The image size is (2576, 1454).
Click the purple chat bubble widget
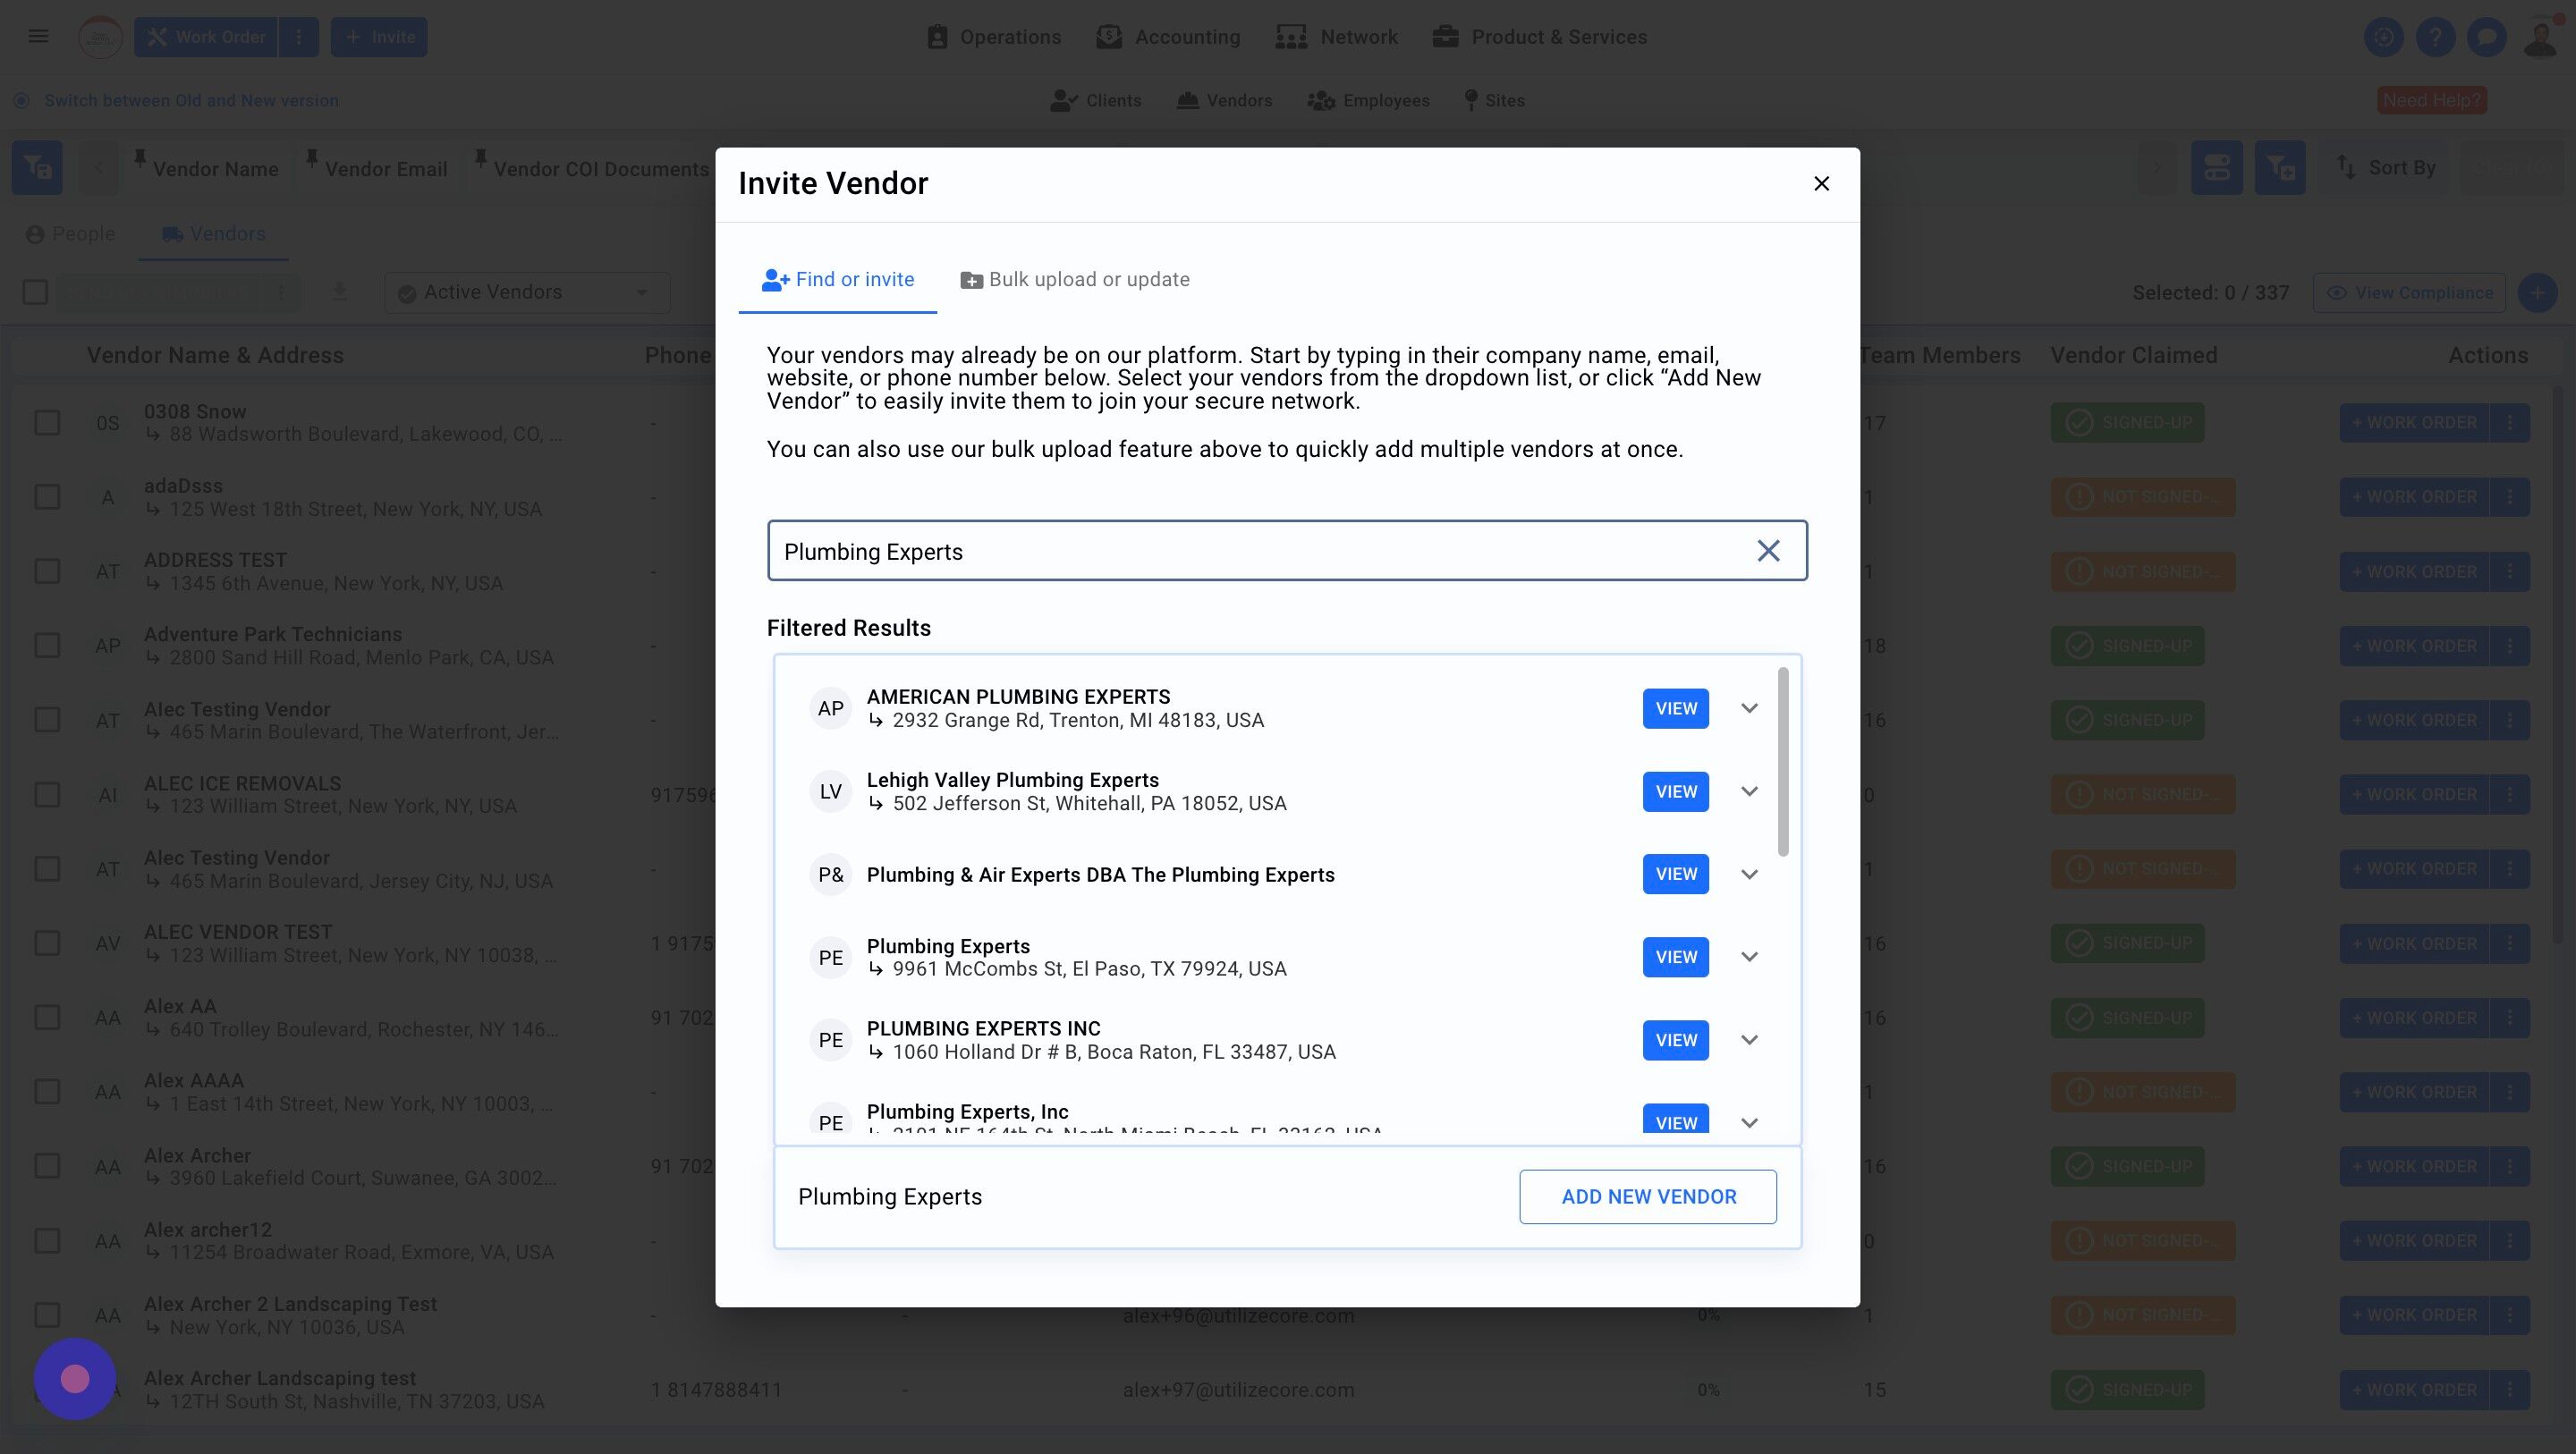click(75, 1379)
